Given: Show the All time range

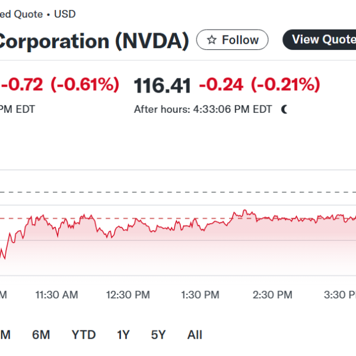Looking at the screenshot, I should [195, 335].
